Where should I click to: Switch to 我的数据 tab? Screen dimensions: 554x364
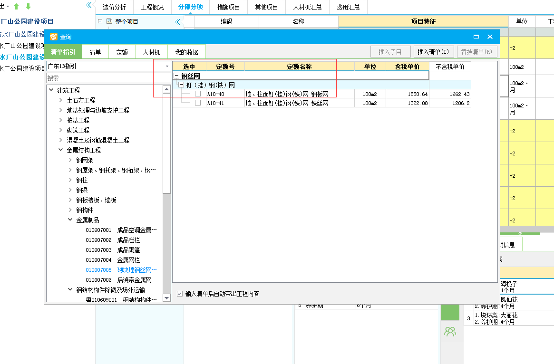click(186, 52)
